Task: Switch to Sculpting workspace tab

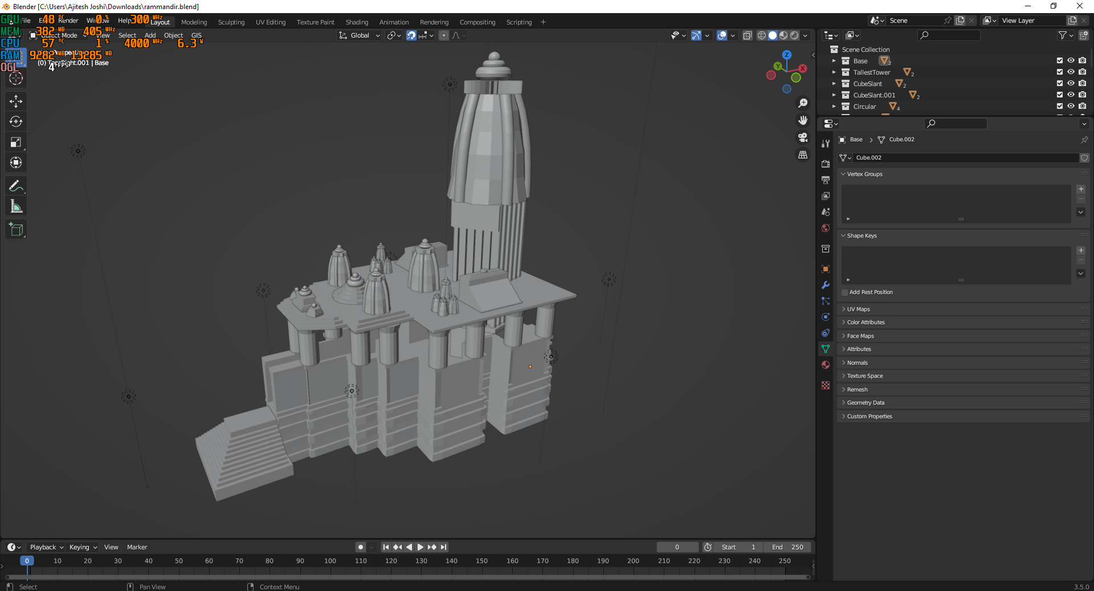Action: pyautogui.click(x=231, y=22)
